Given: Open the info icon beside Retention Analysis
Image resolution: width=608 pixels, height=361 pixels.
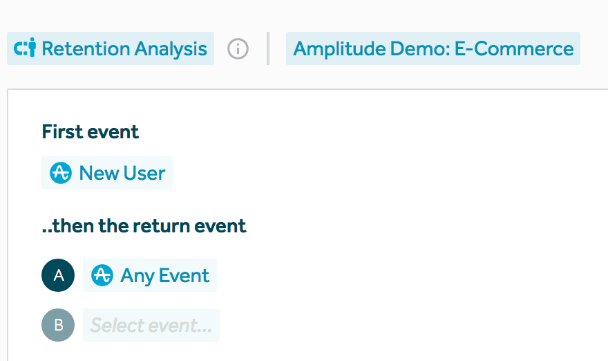Looking at the screenshot, I should point(238,49).
